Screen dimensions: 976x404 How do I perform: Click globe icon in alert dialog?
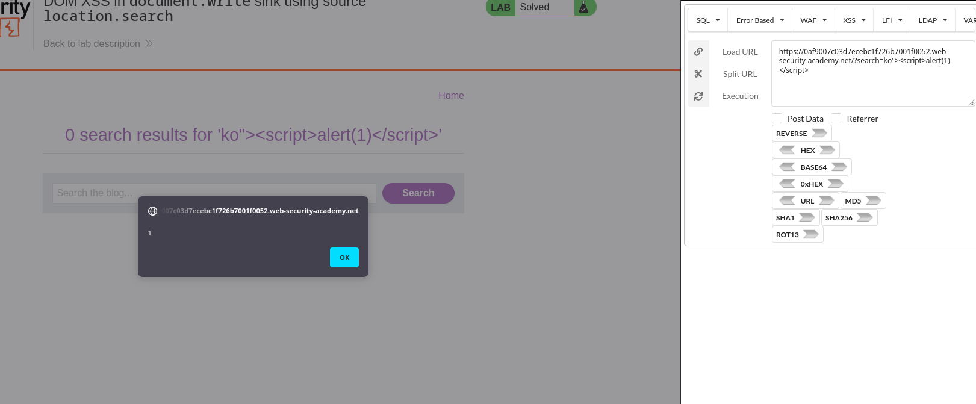pyautogui.click(x=152, y=211)
